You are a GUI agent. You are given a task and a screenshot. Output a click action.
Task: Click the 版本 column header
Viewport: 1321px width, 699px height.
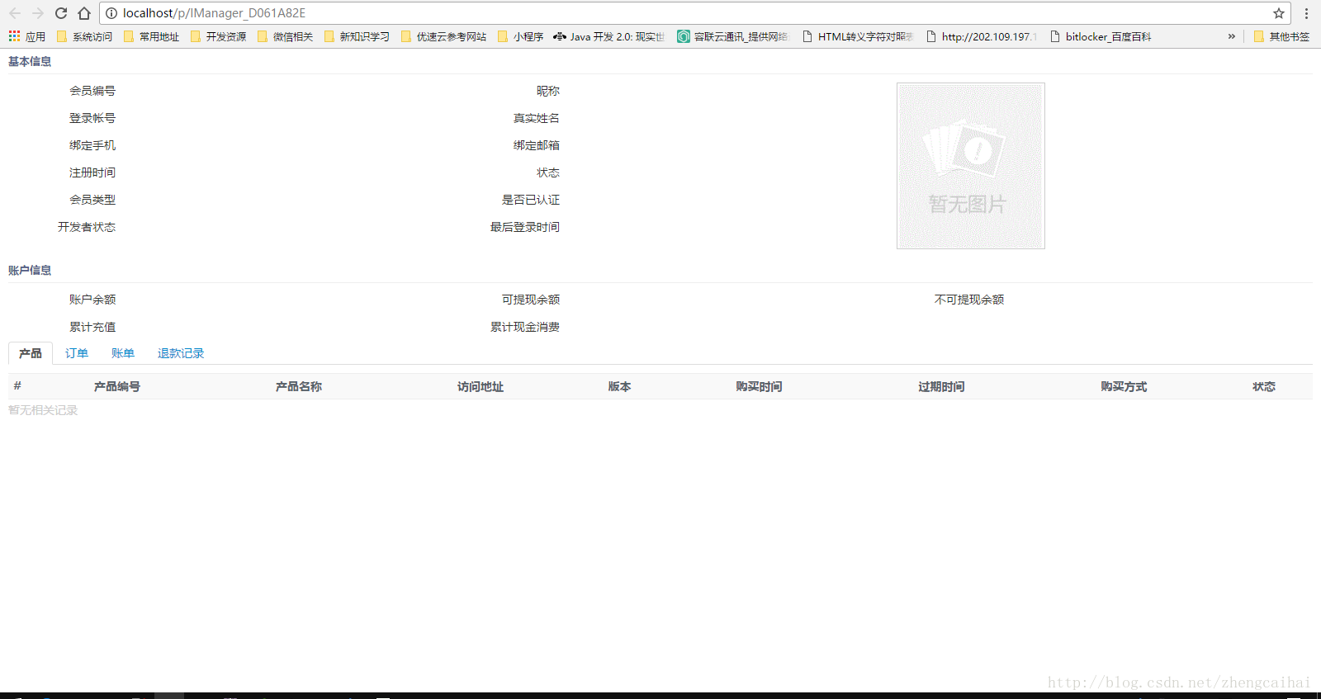[x=619, y=386]
